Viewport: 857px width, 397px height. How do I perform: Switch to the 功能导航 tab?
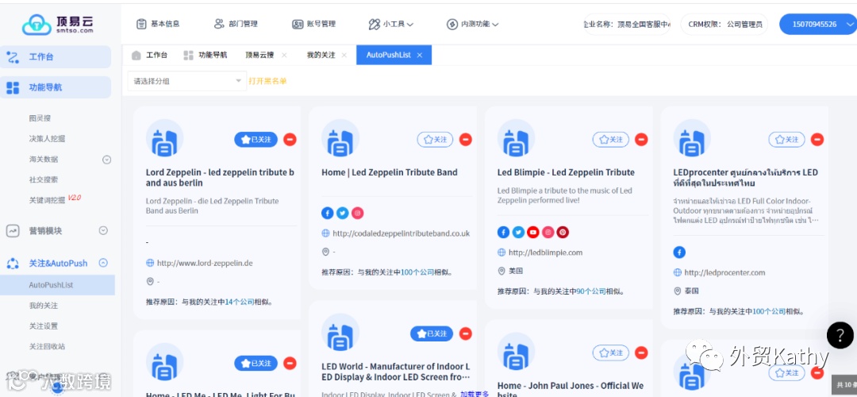click(206, 56)
